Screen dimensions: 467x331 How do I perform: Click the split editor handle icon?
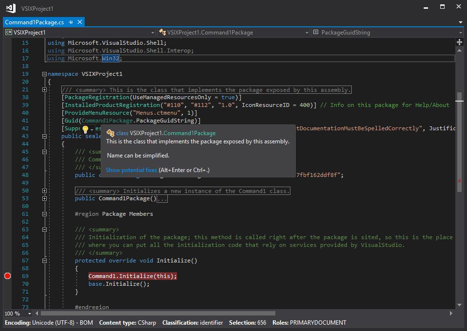[459, 42]
